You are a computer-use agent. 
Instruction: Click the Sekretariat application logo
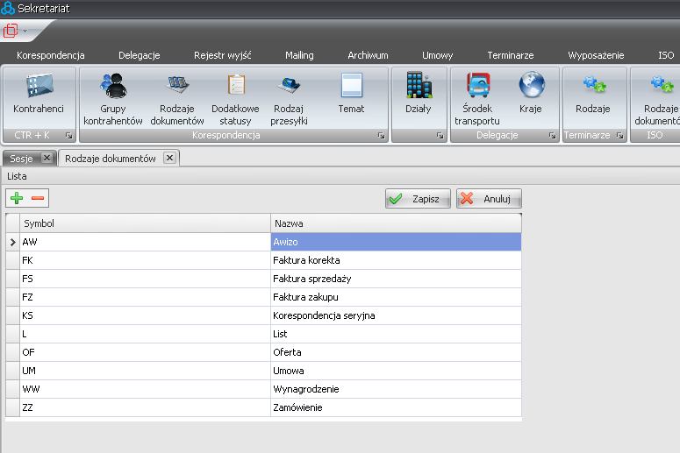pos(7,8)
